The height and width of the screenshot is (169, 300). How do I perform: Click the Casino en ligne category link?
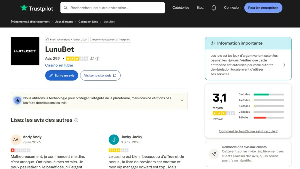click(59, 65)
